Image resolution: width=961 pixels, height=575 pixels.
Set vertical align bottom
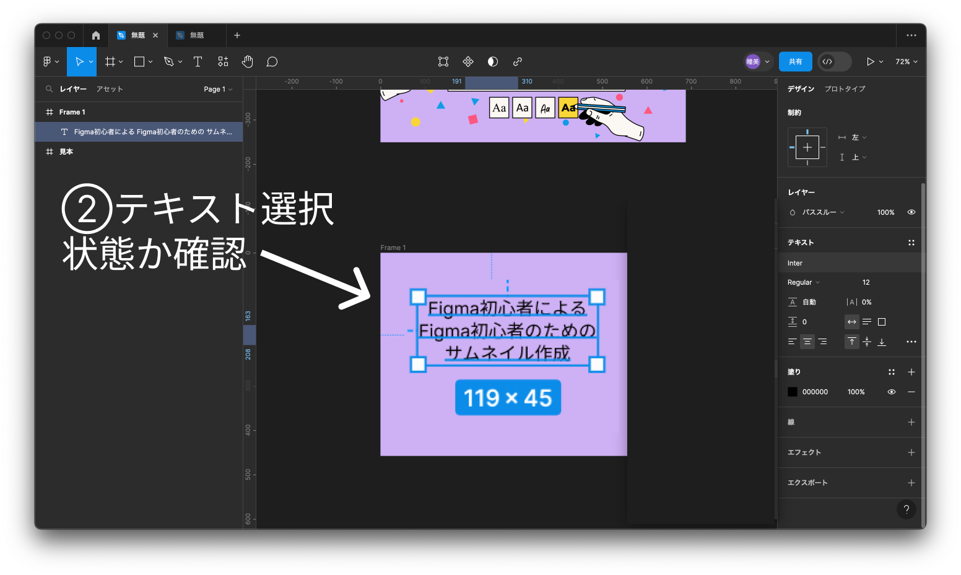coord(882,342)
